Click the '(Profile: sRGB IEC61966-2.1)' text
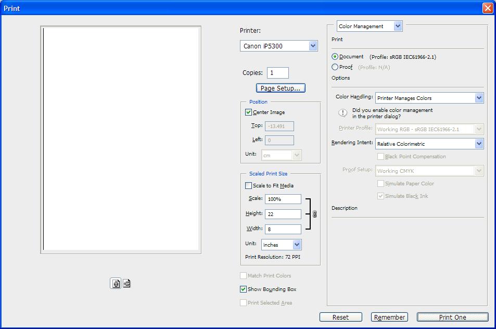 tap(403, 57)
